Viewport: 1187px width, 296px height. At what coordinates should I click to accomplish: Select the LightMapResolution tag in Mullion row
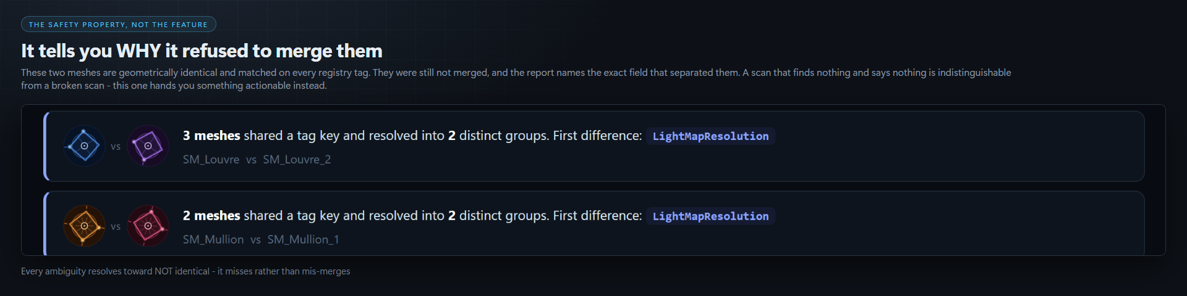point(711,216)
